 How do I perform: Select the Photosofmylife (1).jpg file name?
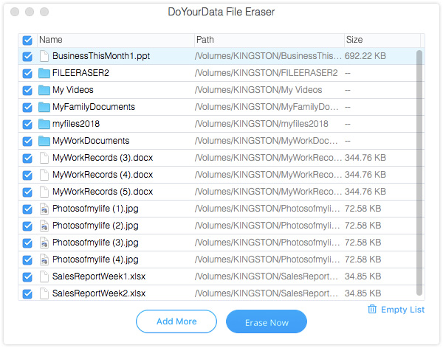[x=95, y=209]
